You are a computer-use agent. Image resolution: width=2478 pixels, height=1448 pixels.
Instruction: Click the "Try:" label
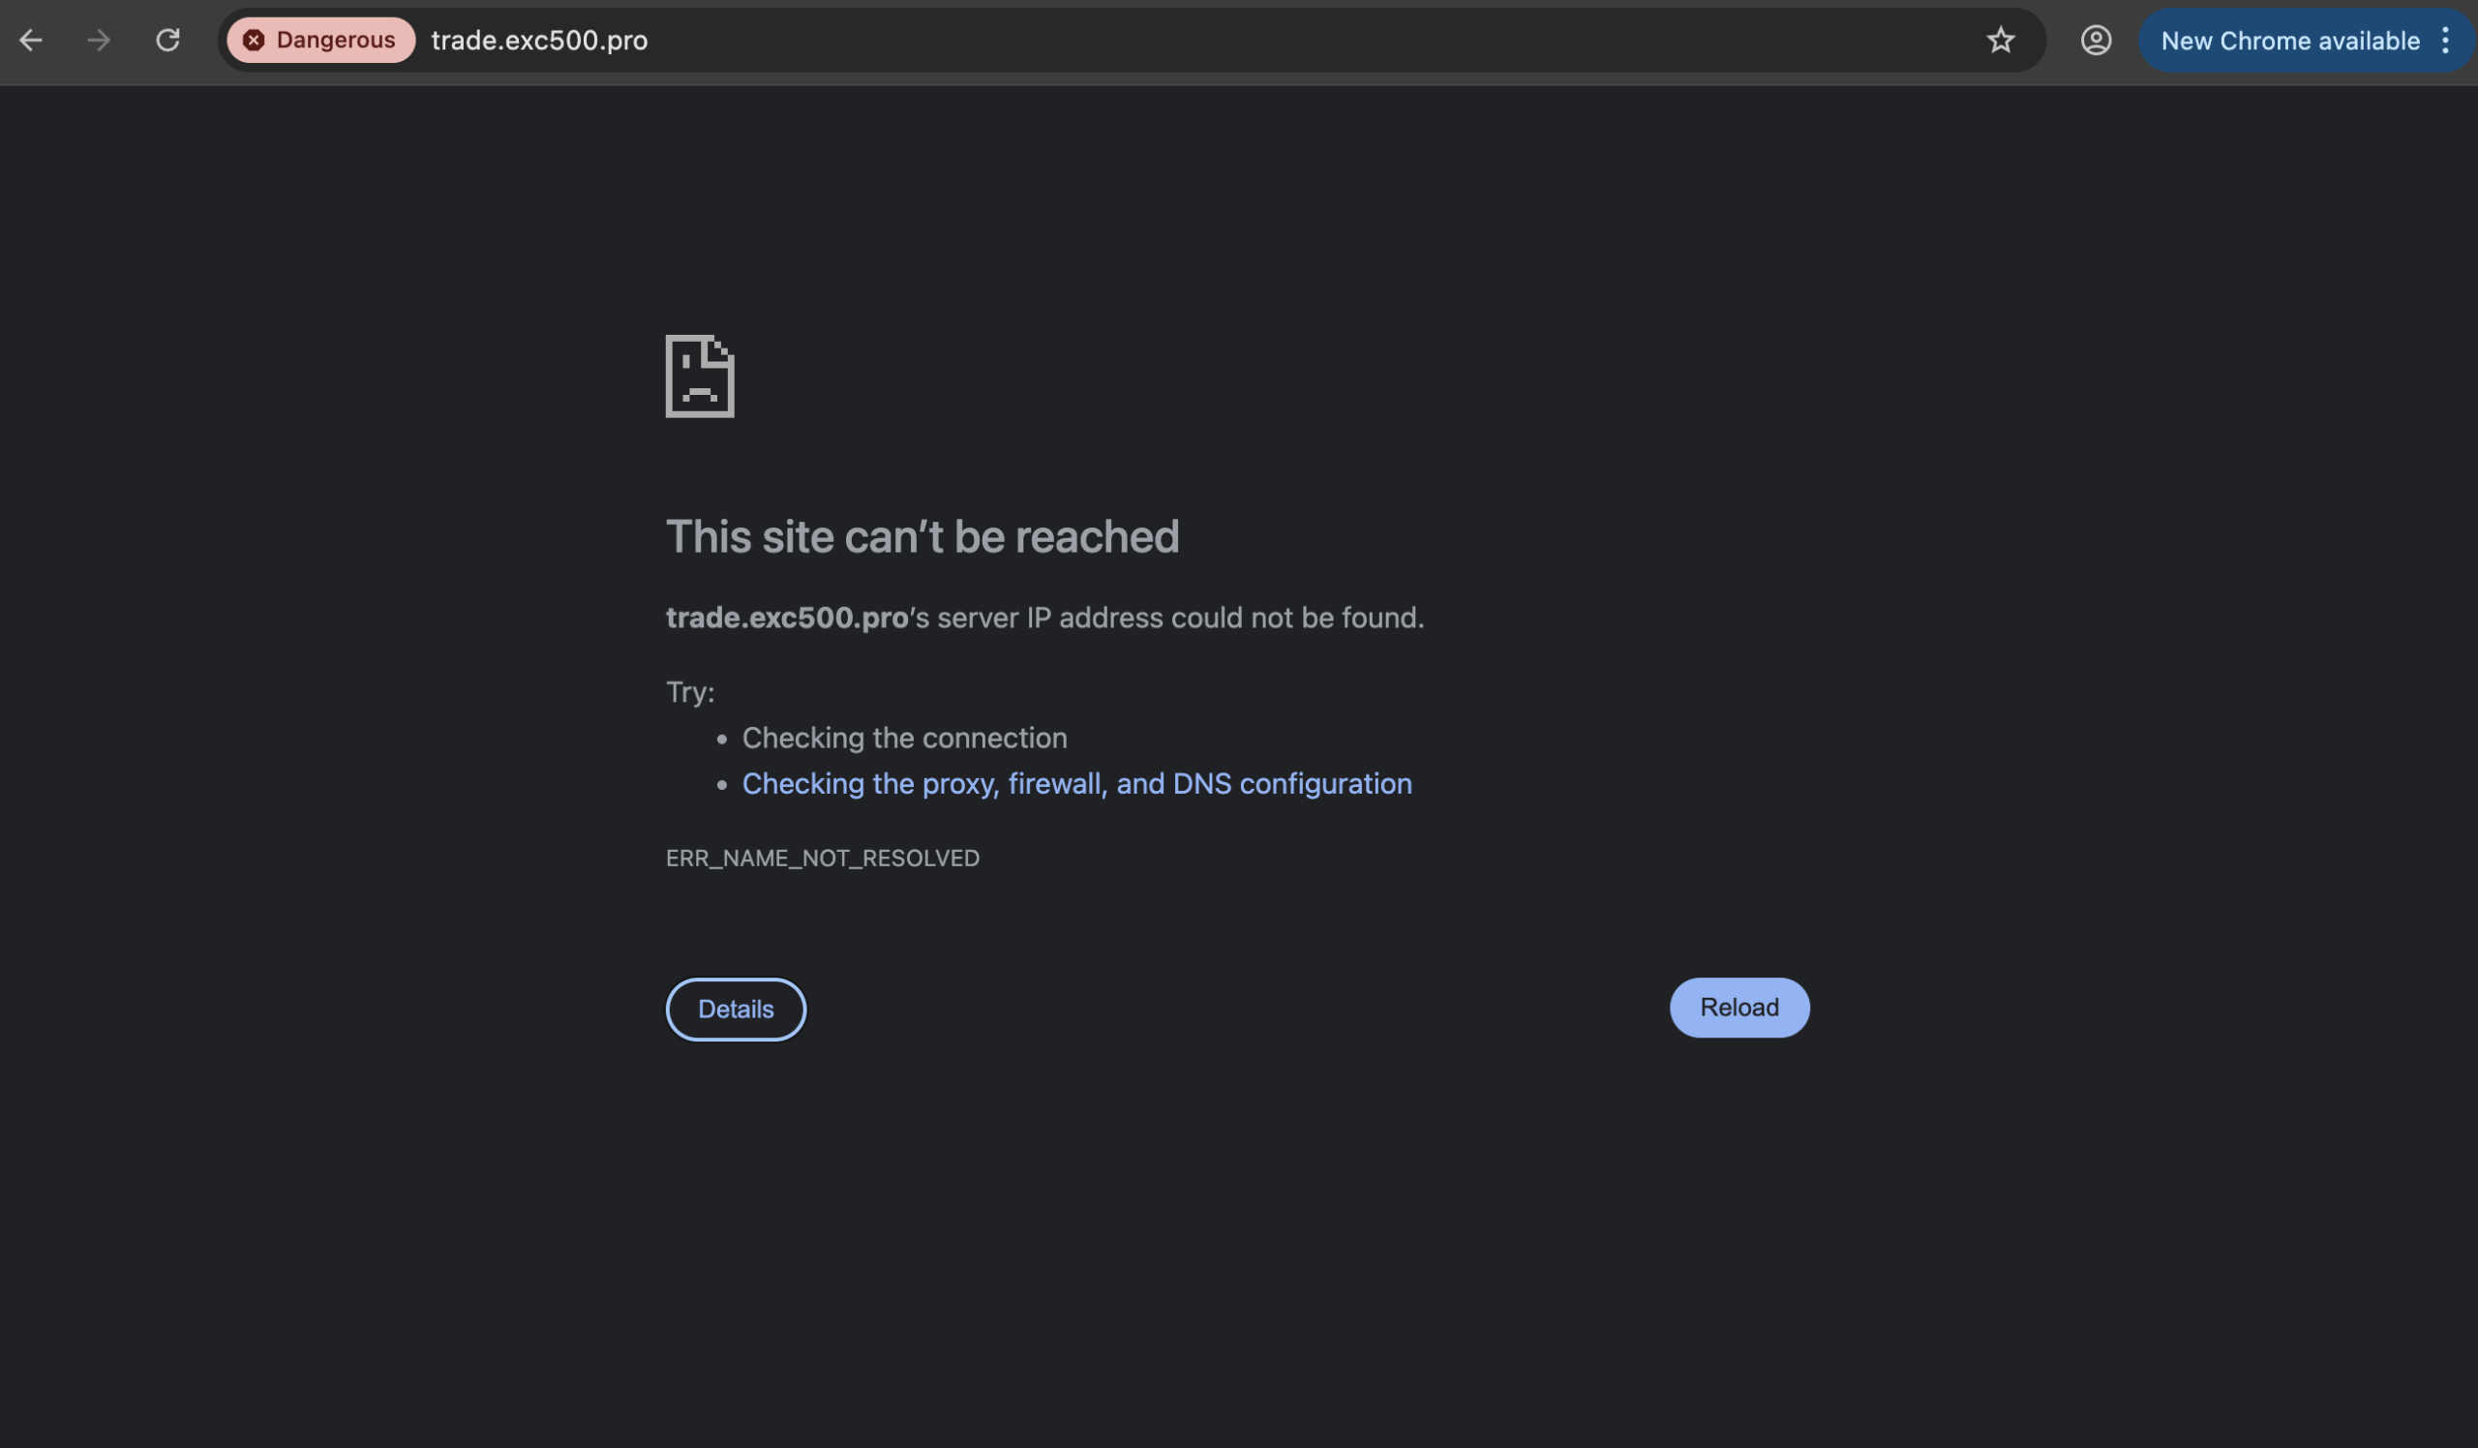(689, 692)
